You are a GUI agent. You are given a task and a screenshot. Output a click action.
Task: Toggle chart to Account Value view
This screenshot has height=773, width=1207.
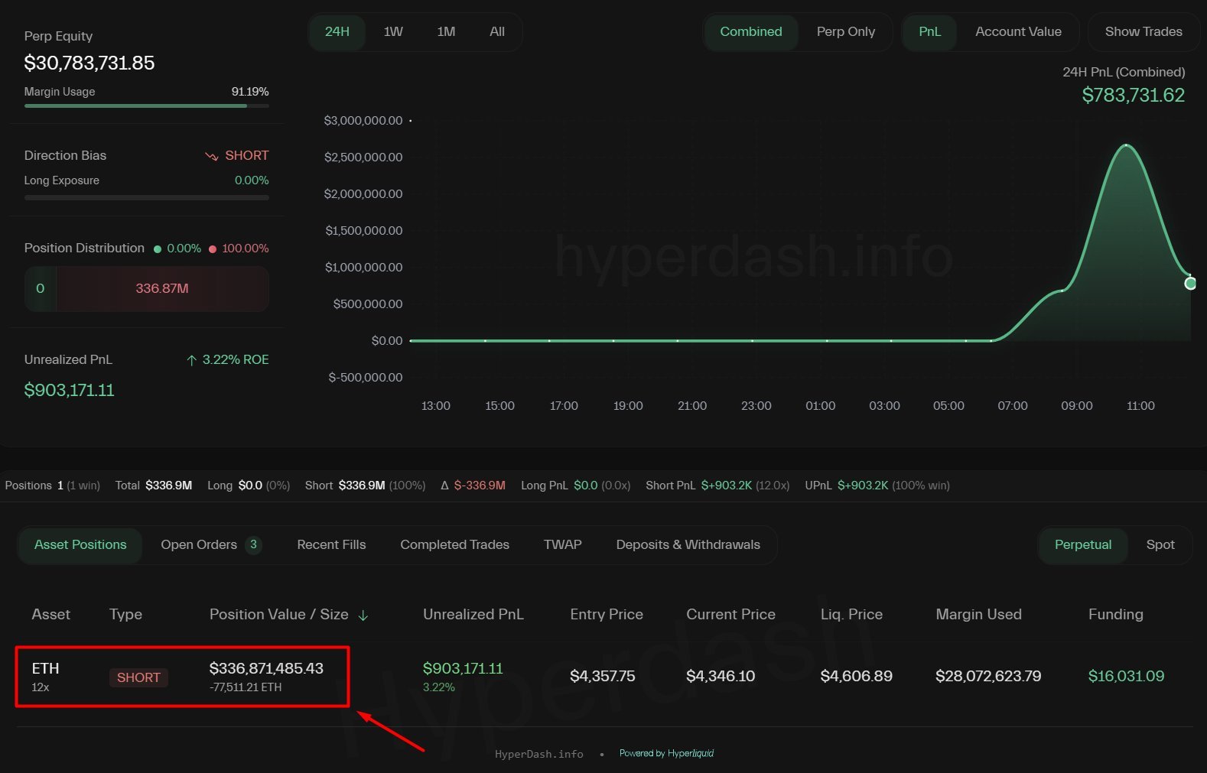(1017, 32)
